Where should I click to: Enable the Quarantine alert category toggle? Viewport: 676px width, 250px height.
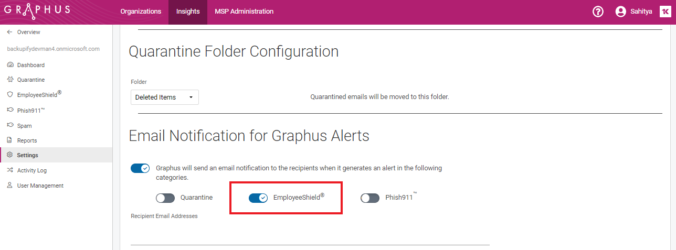(x=165, y=198)
